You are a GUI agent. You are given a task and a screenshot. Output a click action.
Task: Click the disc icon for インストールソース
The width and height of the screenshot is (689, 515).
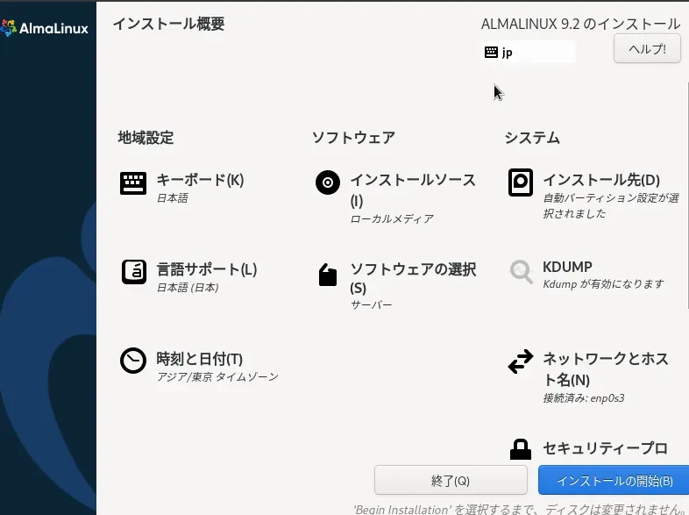click(x=327, y=183)
